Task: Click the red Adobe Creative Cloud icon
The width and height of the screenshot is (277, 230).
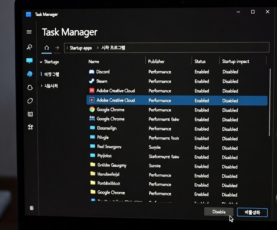Action: click(92, 91)
